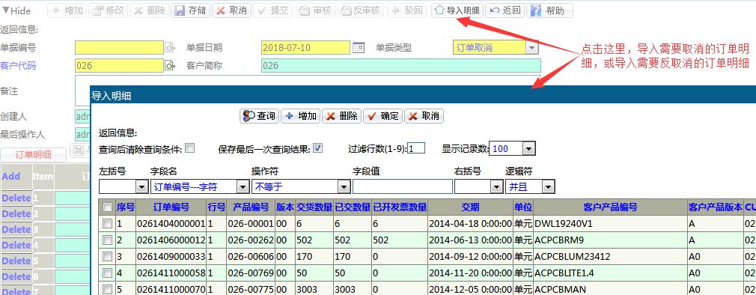Click Delete link for item row 5

pyautogui.click(x=16, y=261)
